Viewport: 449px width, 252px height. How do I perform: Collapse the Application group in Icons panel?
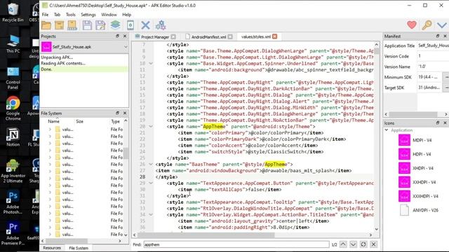click(x=387, y=130)
